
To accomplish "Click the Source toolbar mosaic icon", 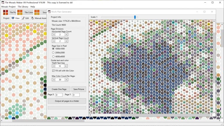I will pos(37,12).
